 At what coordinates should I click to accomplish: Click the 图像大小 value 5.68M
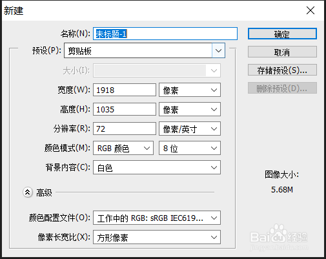282,190
